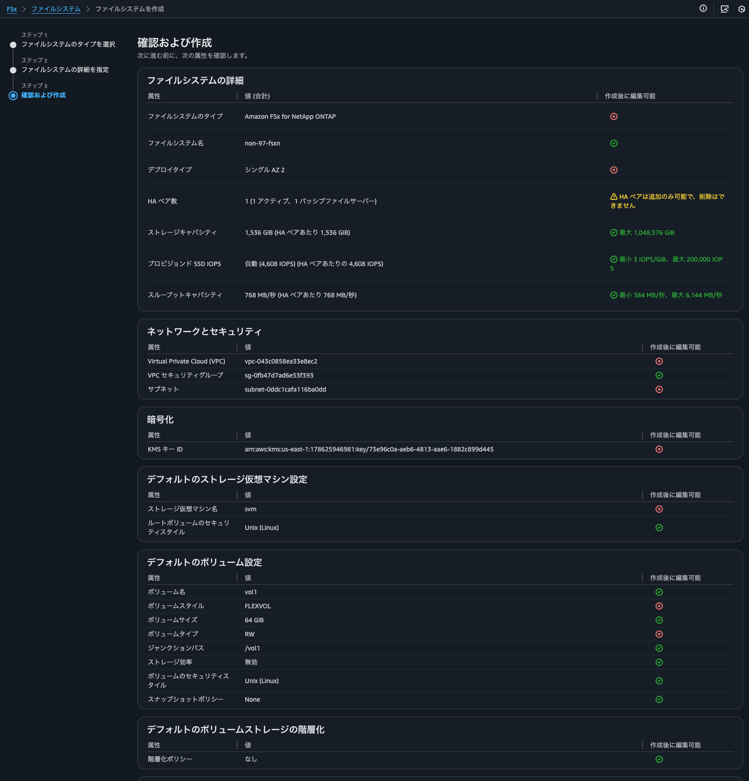Click green check icon beside 最大 1,048,576 GiB
This screenshot has height=781, width=749.
tap(614, 233)
